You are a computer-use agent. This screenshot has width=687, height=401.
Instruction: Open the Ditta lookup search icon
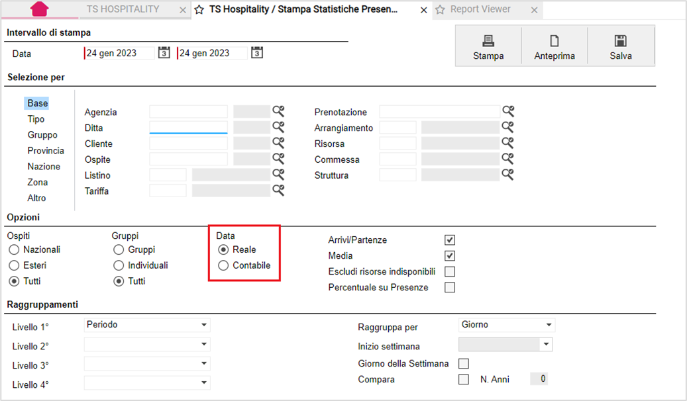click(x=278, y=127)
